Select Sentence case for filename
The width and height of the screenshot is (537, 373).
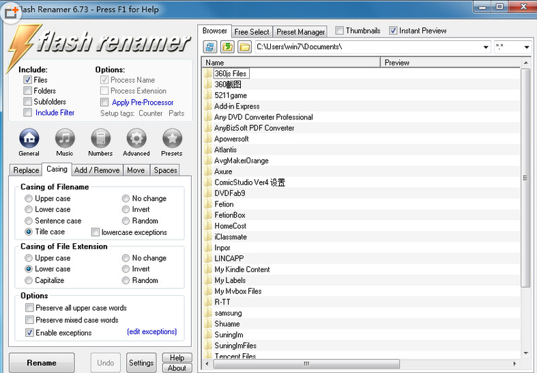click(x=29, y=221)
